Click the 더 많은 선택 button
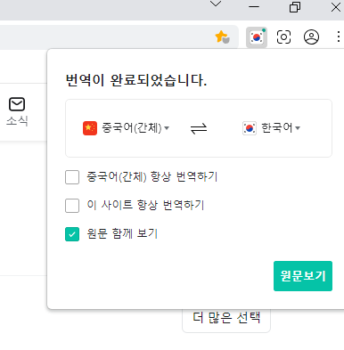 (226, 318)
